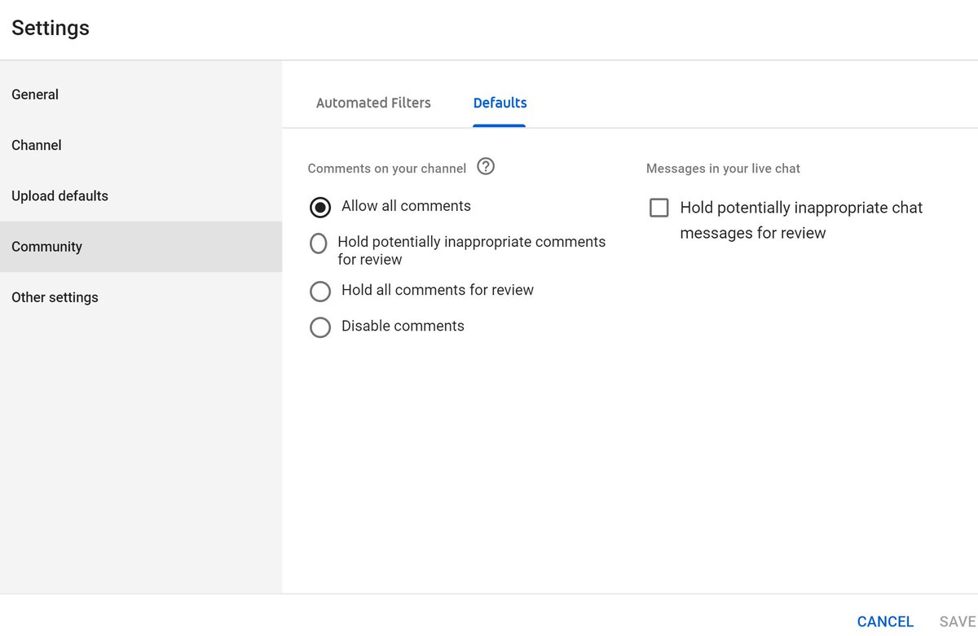
Task: Pick the Disable comments radio button
Action: pos(320,327)
